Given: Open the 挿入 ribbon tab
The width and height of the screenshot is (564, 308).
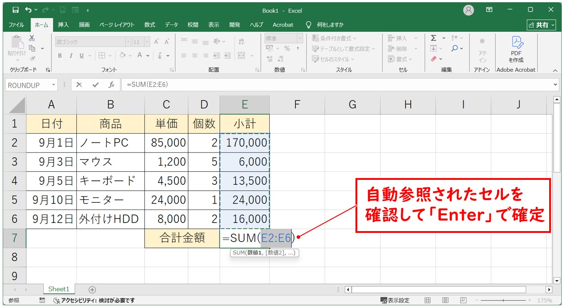Looking at the screenshot, I should [63, 25].
